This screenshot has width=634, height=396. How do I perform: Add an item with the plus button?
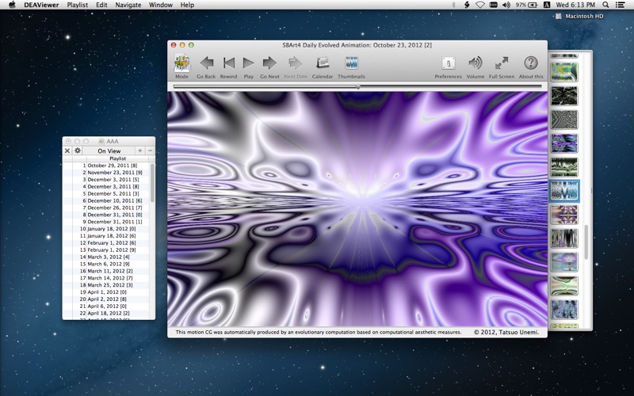(x=140, y=150)
